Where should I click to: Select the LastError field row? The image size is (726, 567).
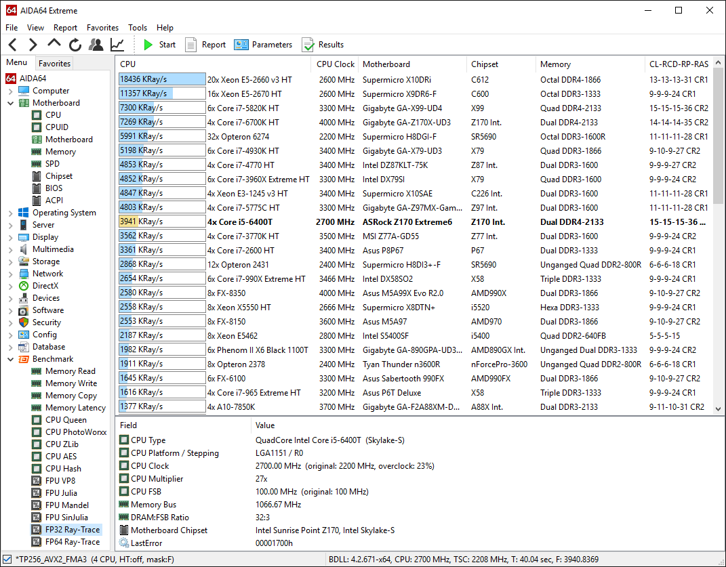tap(419, 543)
